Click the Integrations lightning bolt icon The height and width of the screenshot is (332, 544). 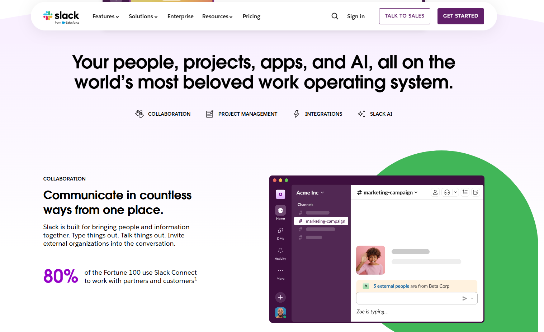(x=297, y=114)
